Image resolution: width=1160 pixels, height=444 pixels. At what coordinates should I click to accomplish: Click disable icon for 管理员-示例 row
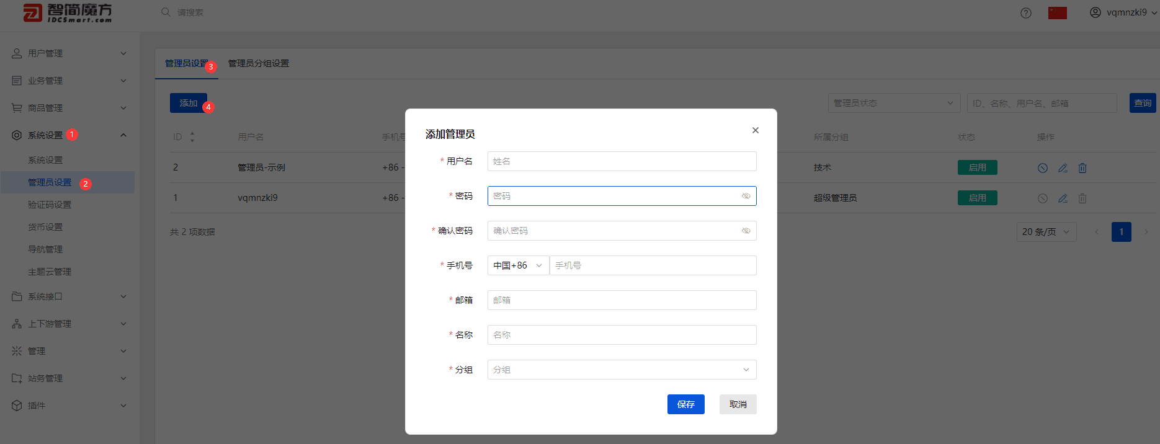coord(1043,168)
